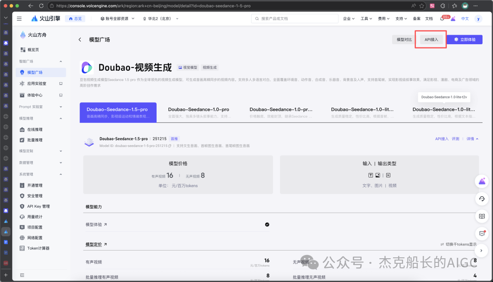Select the Doubao-Seedance-1.0-pr... tab
Screen dimensions: 493x282
click(281, 112)
